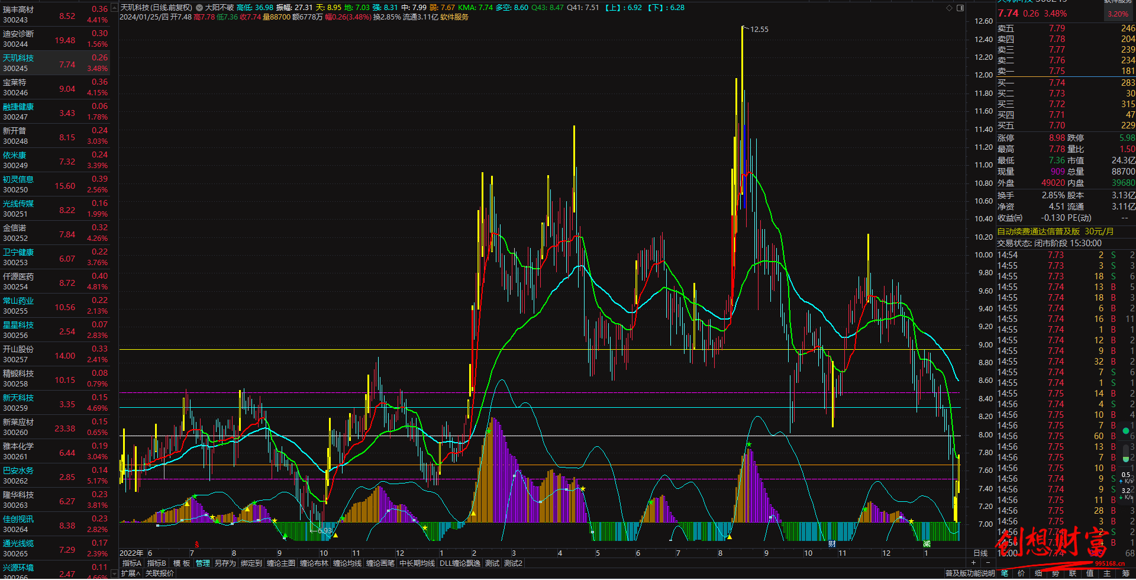Image resolution: width=1136 pixels, height=580 pixels.
Task: Zoom in the chart with plus button
Action: coord(973,563)
